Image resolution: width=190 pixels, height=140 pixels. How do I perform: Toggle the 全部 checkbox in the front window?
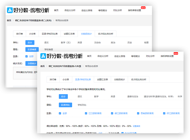click(x=60, y=113)
